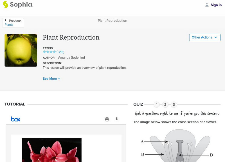This screenshot has height=162, width=225.
Task: Jump to quiz question 1
Action: (157, 105)
